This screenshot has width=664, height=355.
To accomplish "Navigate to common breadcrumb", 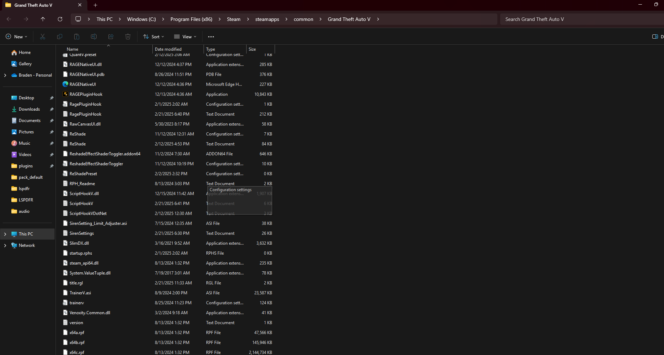I will (303, 19).
